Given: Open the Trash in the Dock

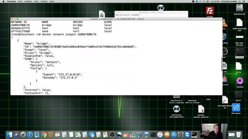Looking at the screenshot, I should tap(238, 135).
